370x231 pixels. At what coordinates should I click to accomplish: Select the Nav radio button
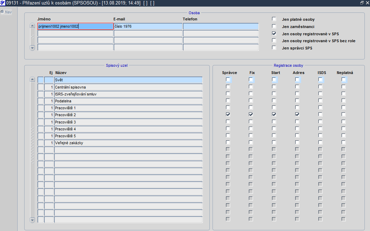click(2, 12)
